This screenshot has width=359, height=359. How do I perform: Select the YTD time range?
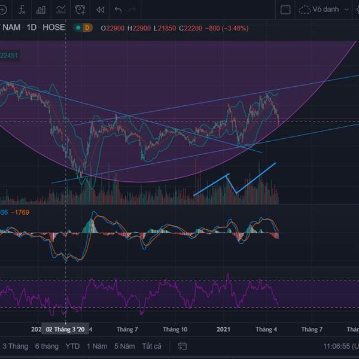pos(72,346)
